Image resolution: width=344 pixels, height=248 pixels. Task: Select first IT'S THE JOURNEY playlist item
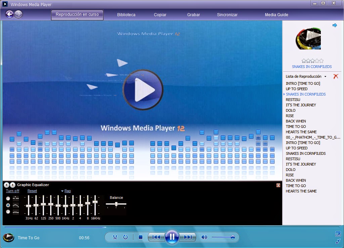(301, 105)
